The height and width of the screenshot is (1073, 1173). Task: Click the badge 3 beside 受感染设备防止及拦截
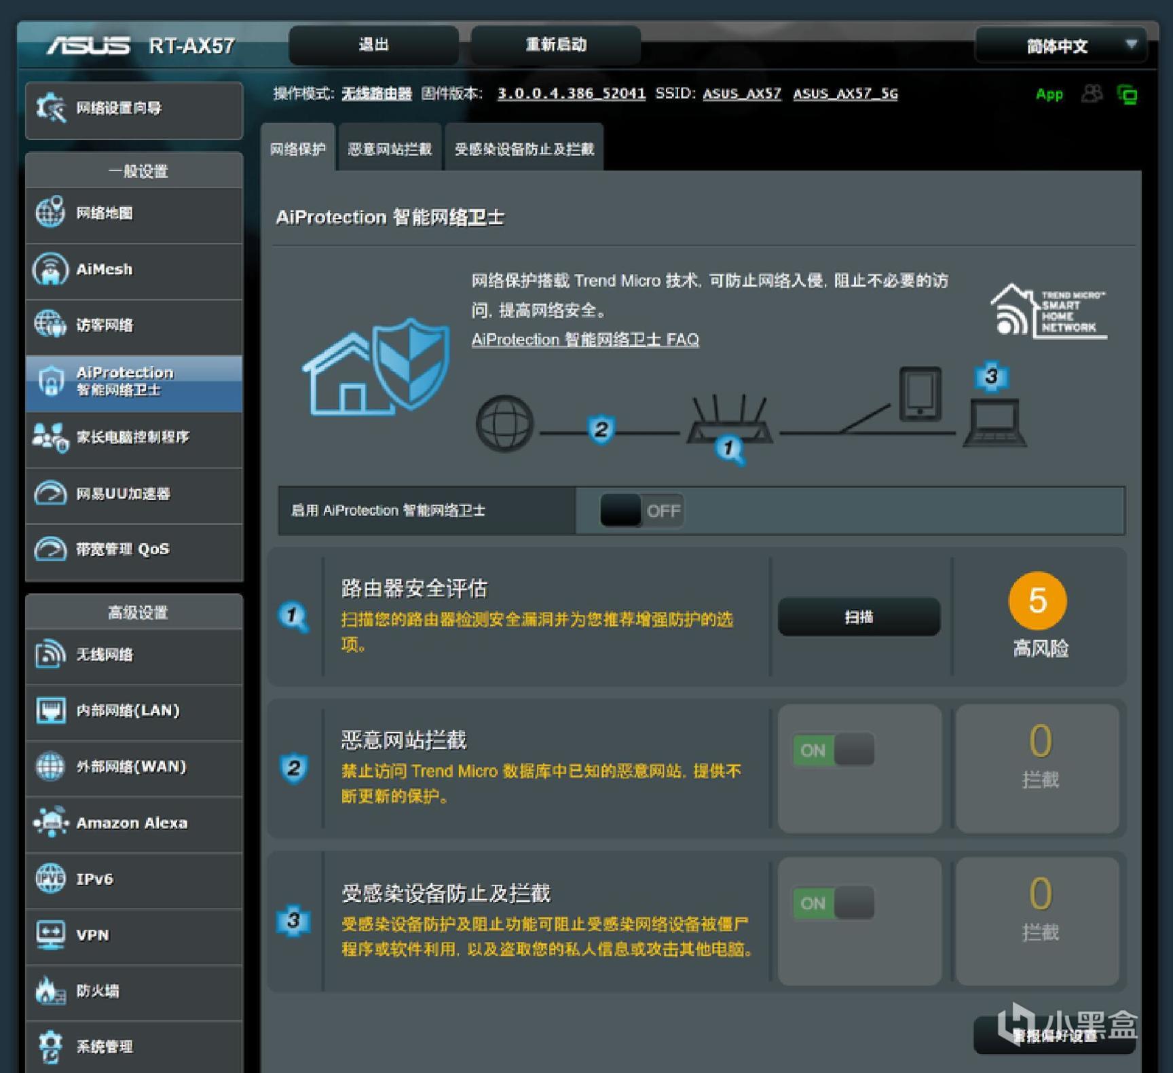point(293,921)
